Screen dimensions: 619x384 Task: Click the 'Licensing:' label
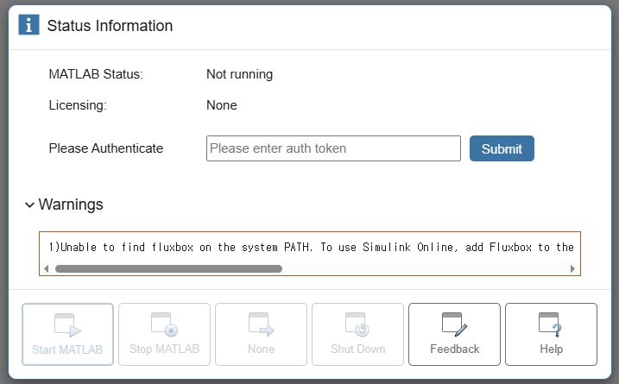click(78, 105)
